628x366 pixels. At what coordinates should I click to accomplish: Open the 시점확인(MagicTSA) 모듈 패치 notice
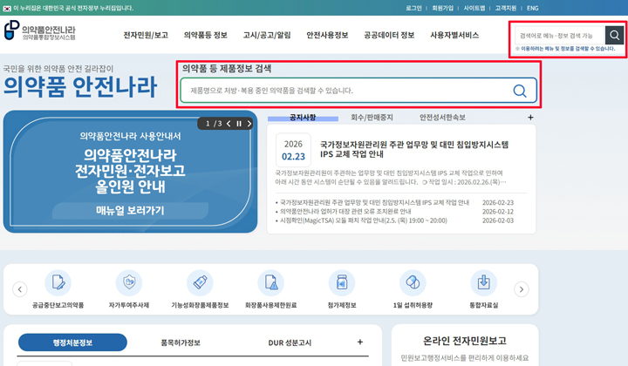click(x=364, y=220)
